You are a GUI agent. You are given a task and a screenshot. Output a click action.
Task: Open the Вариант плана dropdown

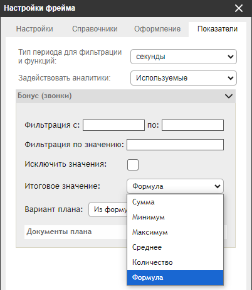point(108,209)
